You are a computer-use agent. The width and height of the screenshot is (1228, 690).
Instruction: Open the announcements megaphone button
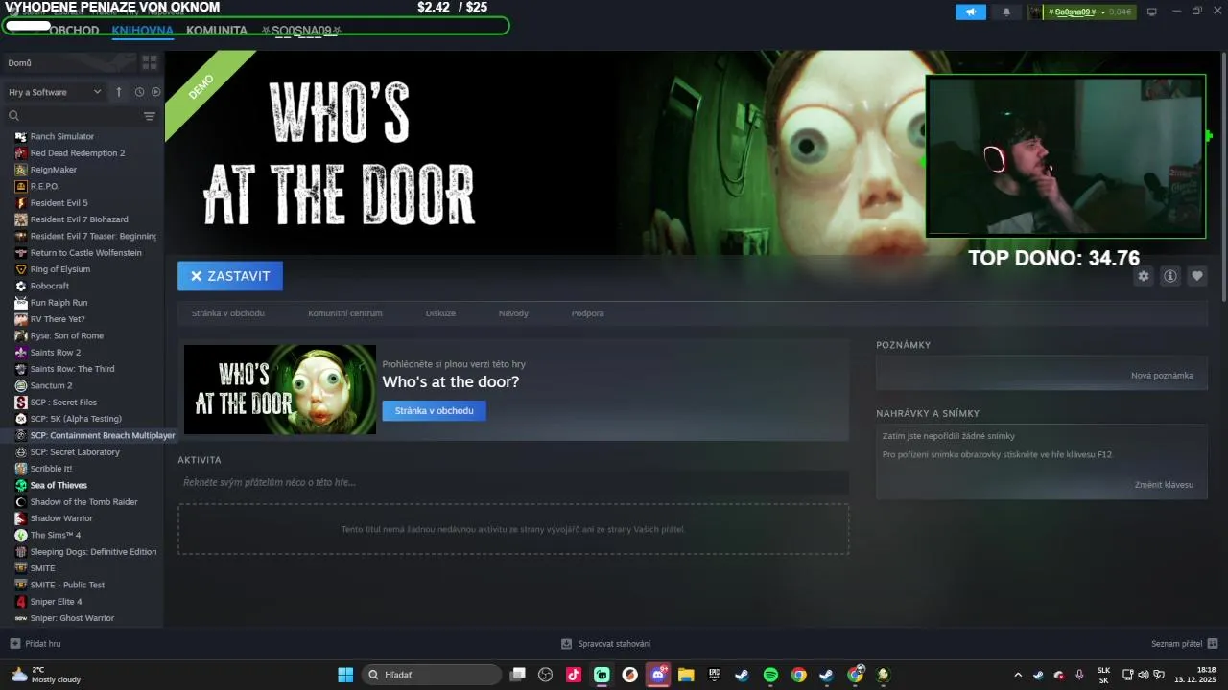[971, 12]
